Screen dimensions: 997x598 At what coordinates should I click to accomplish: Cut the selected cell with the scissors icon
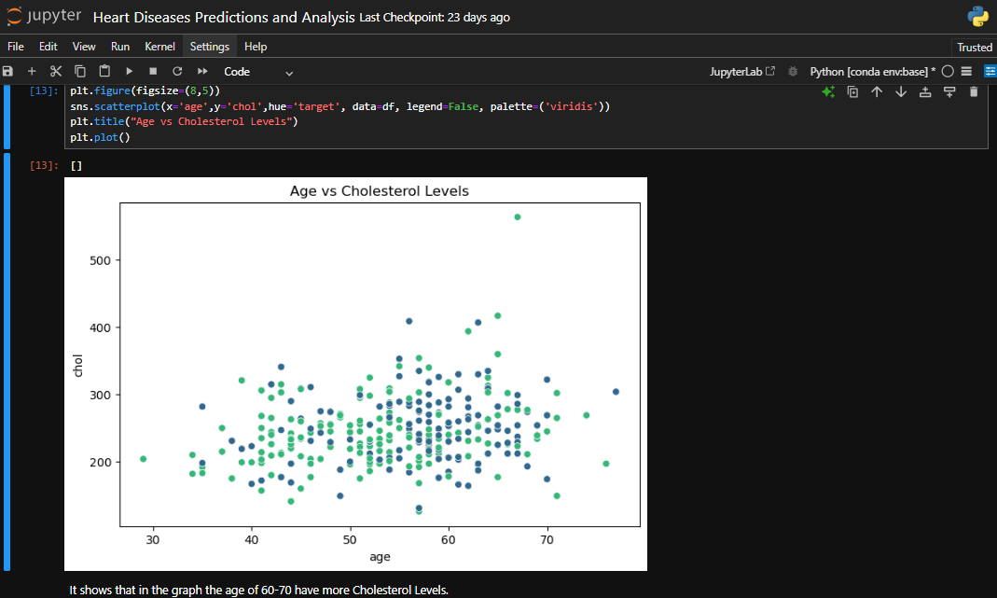(x=56, y=71)
